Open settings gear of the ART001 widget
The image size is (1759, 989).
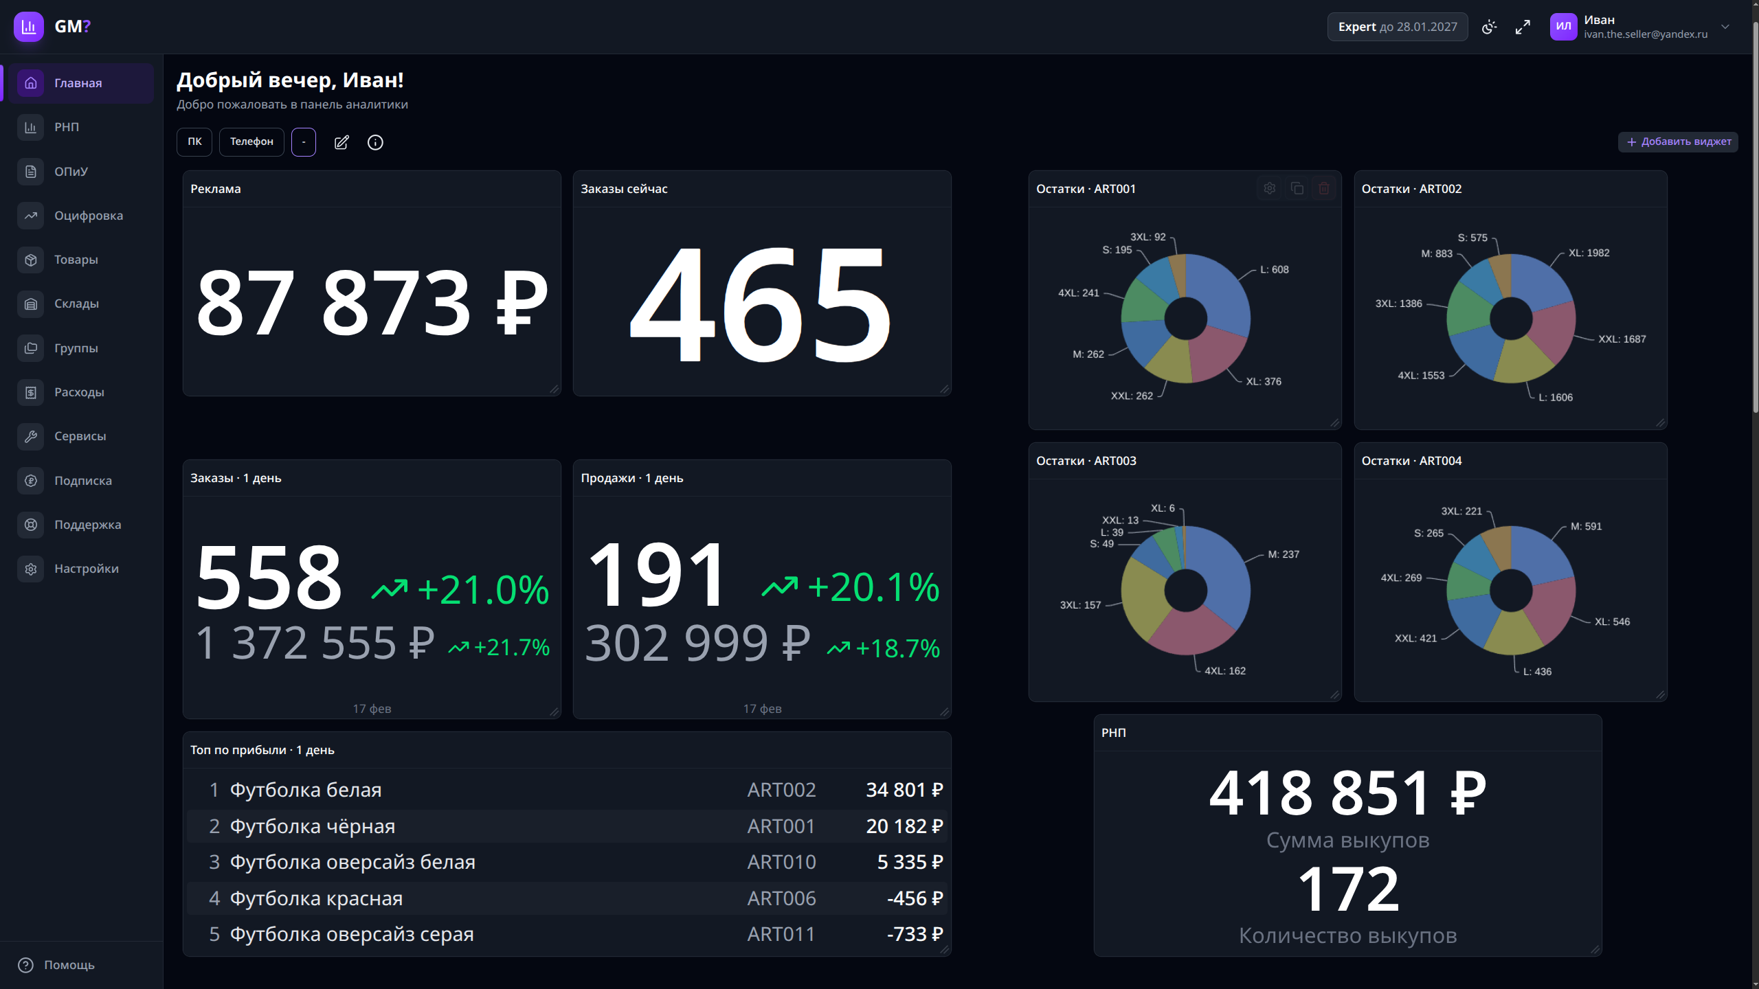click(x=1269, y=188)
